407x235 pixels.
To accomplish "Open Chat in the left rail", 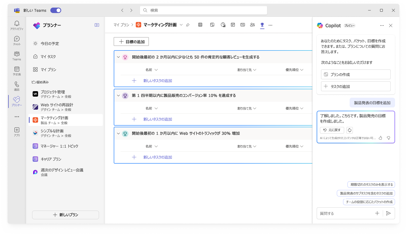I will [x=17, y=40].
